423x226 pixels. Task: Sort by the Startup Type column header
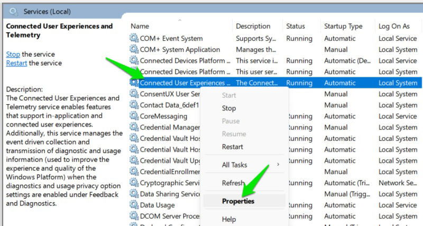click(x=343, y=26)
